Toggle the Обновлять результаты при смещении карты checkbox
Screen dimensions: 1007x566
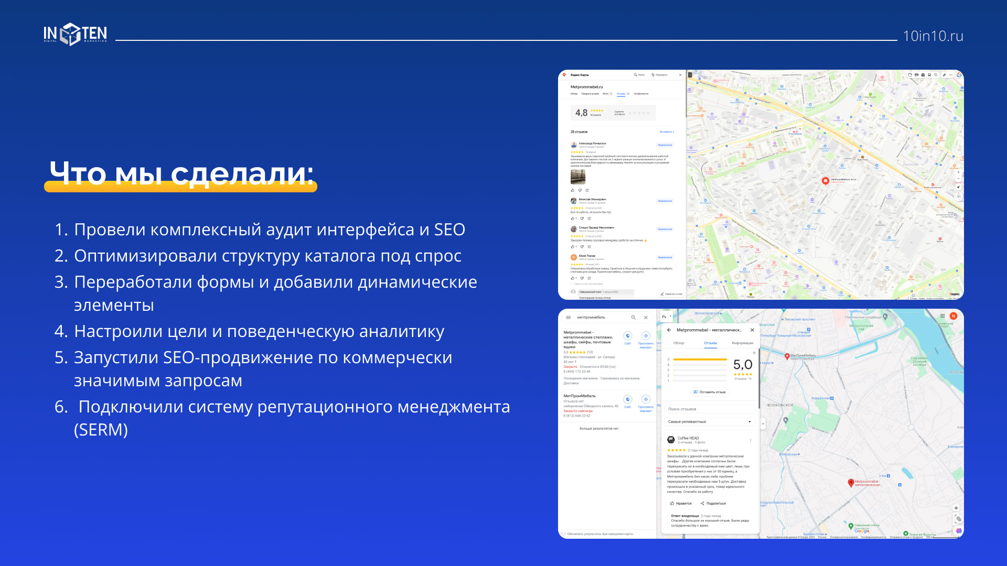(563, 534)
